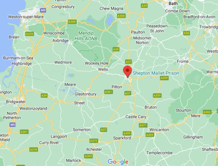Select the A303 road shield near Mere
Viewport: 218px width, 166px height.
207,112
